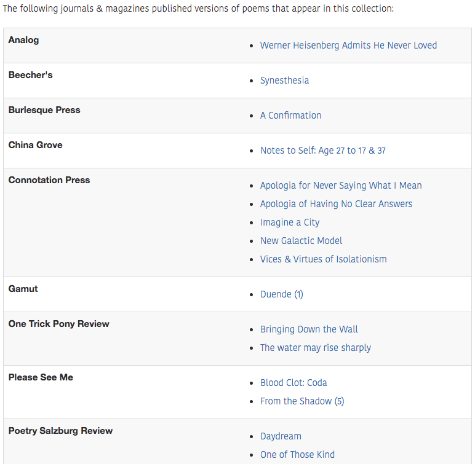Open Apologia for Never Saying What I Mean

point(341,186)
